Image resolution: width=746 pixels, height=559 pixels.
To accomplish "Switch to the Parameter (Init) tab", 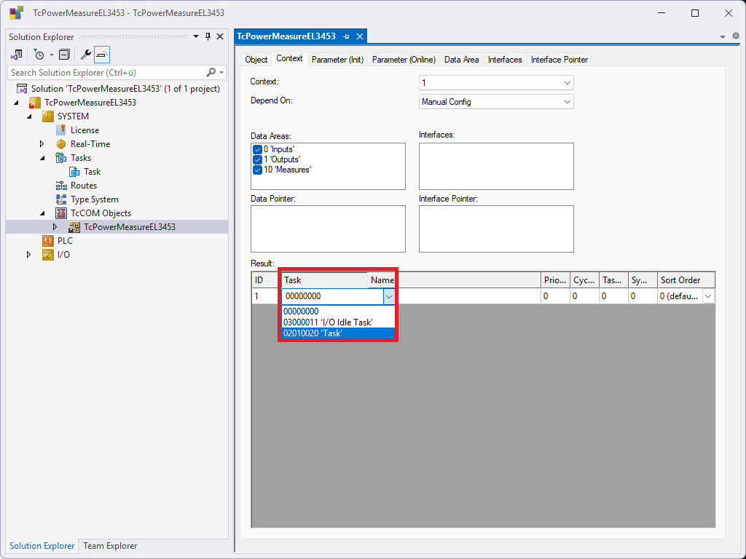I will pyautogui.click(x=337, y=60).
